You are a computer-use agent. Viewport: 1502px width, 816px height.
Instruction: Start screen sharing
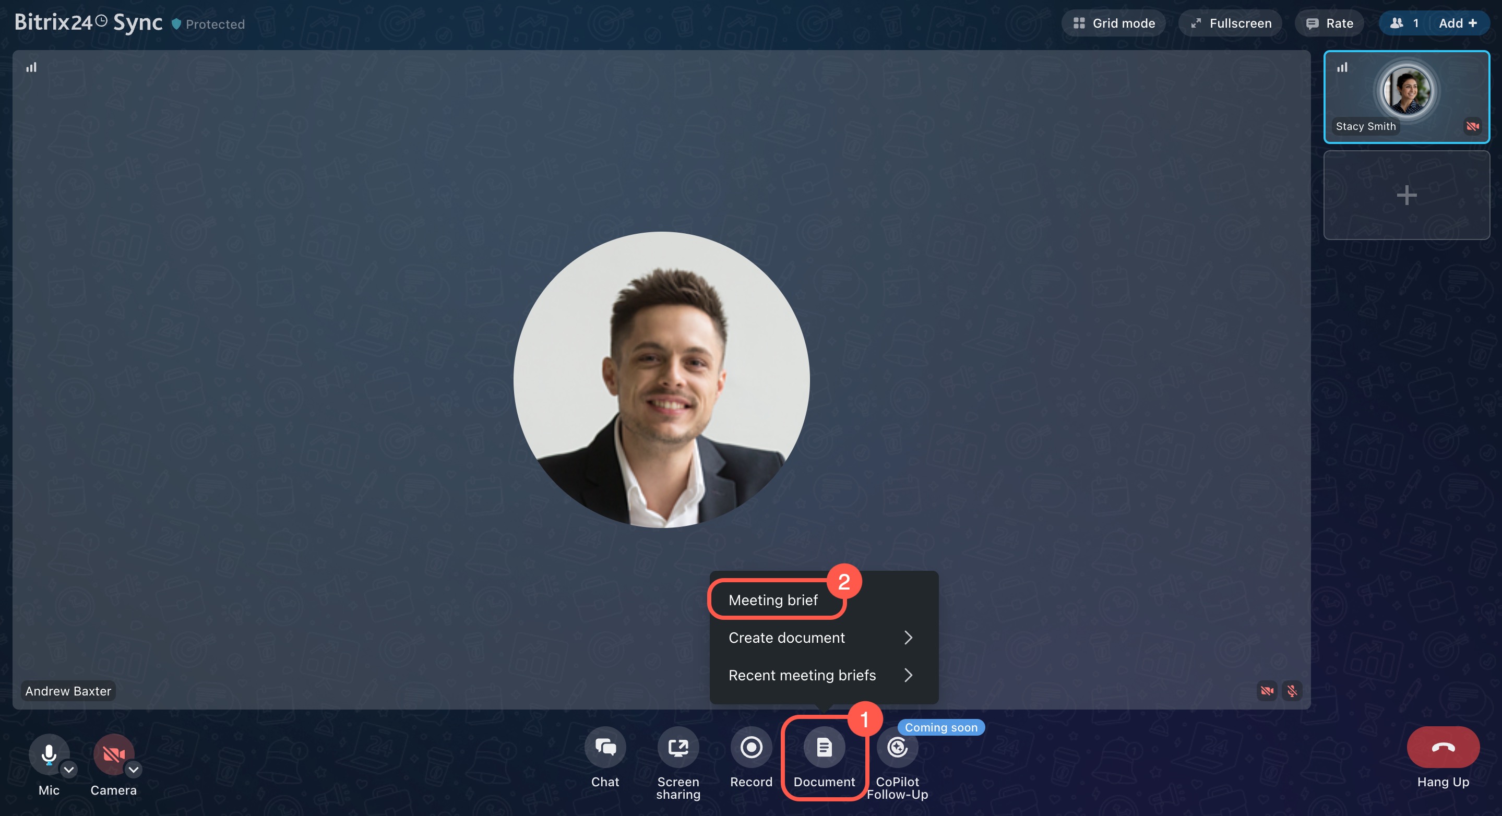point(677,747)
